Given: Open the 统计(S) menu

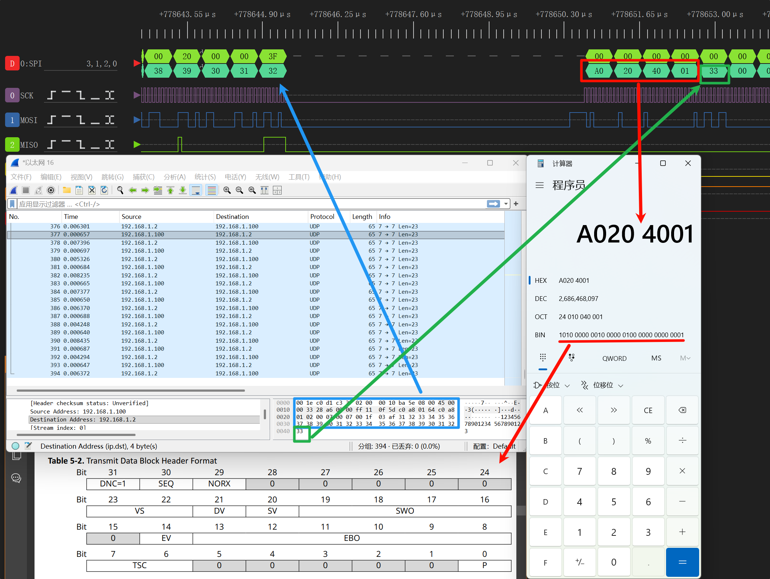Looking at the screenshot, I should [205, 177].
